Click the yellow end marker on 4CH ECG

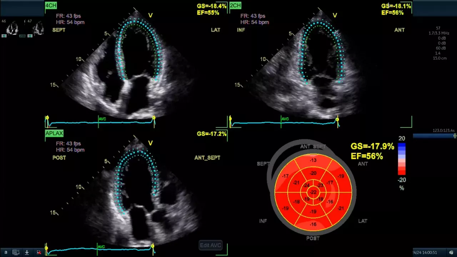pos(154,118)
